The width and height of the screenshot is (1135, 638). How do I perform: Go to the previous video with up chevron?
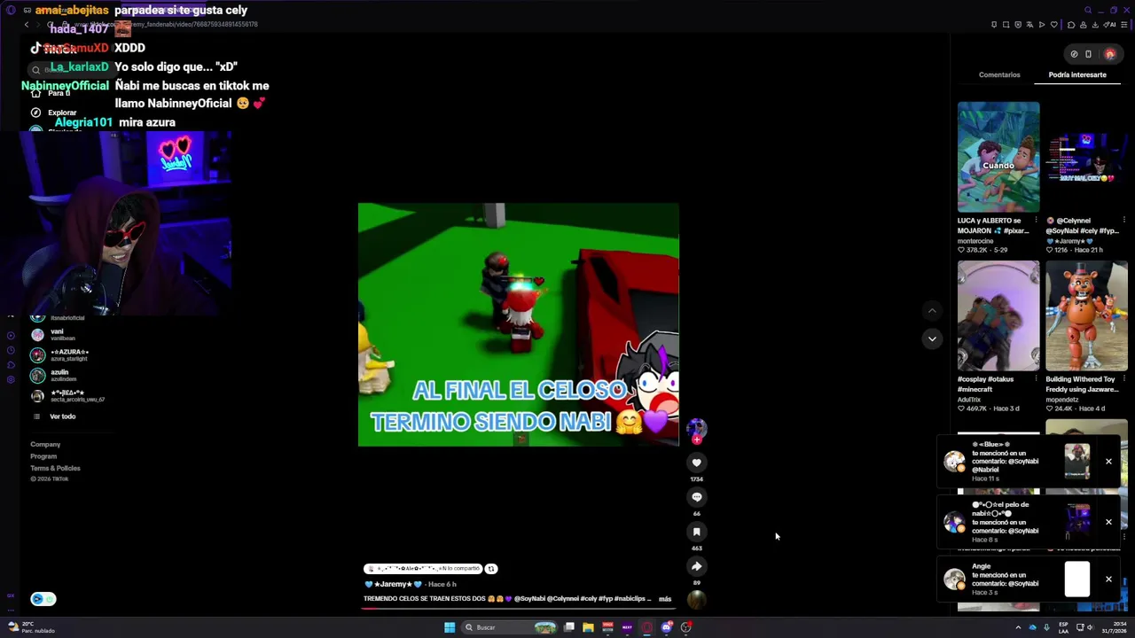[932, 311]
